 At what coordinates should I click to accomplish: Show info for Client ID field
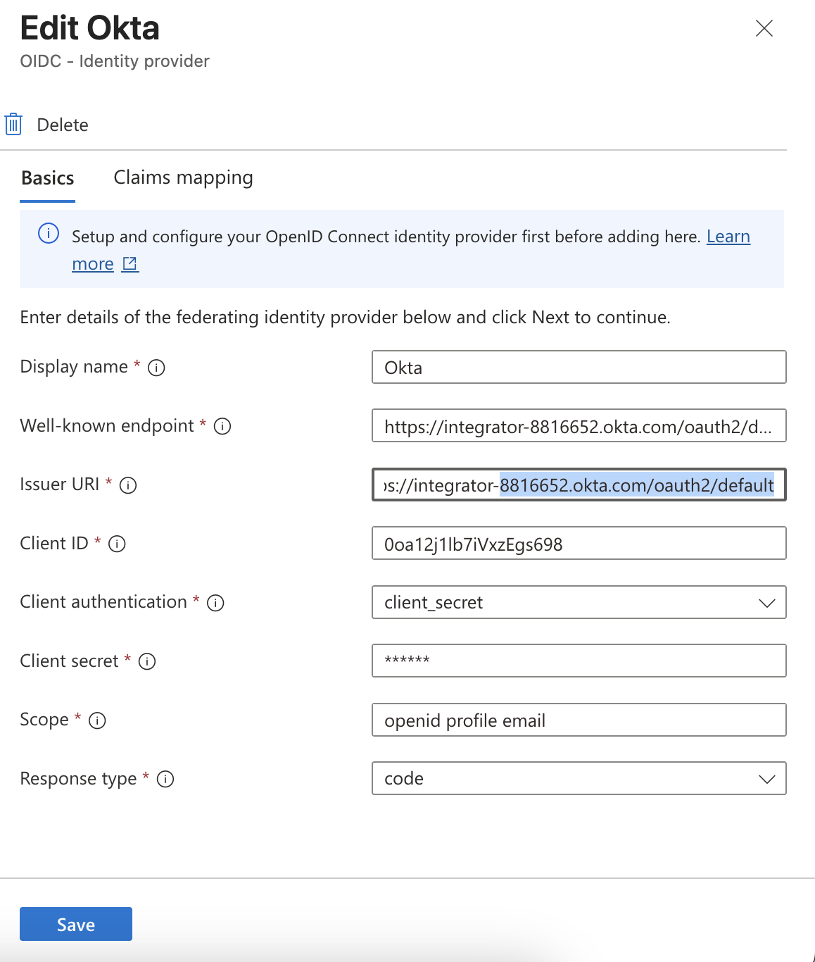(117, 544)
